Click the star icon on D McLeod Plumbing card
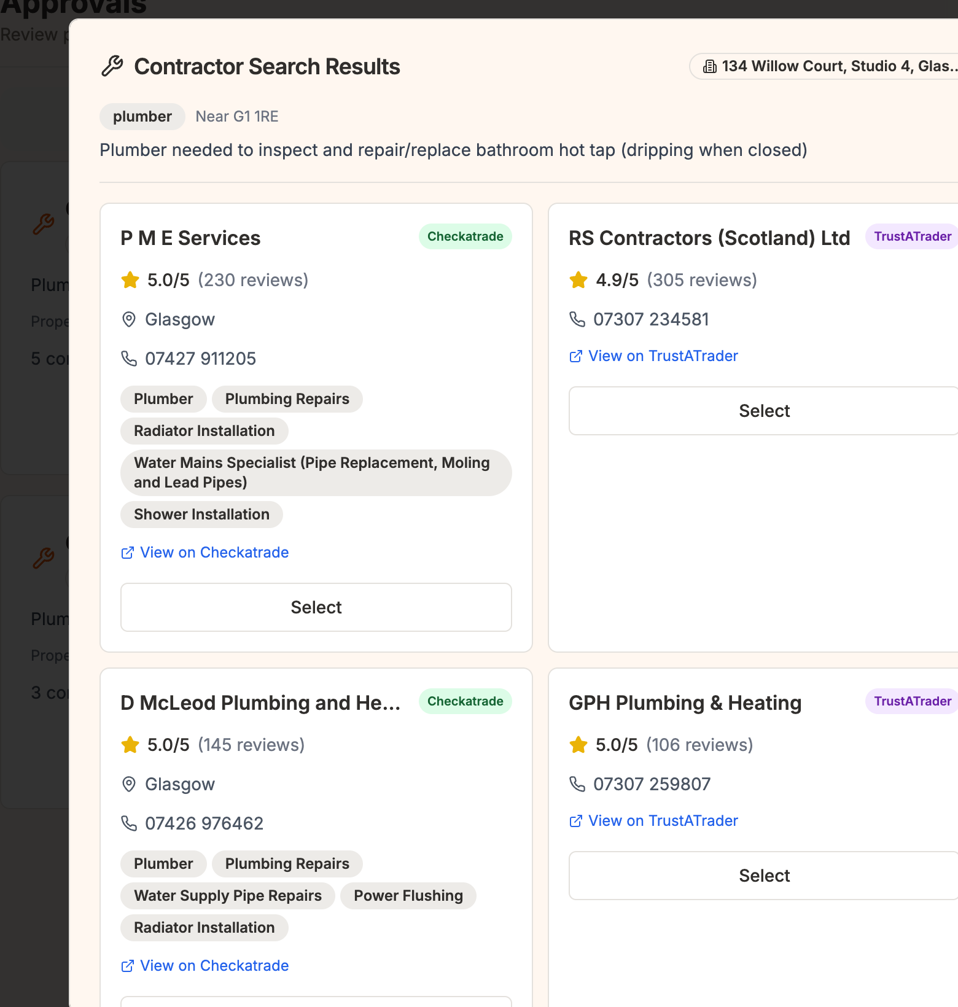 pos(130,745)
